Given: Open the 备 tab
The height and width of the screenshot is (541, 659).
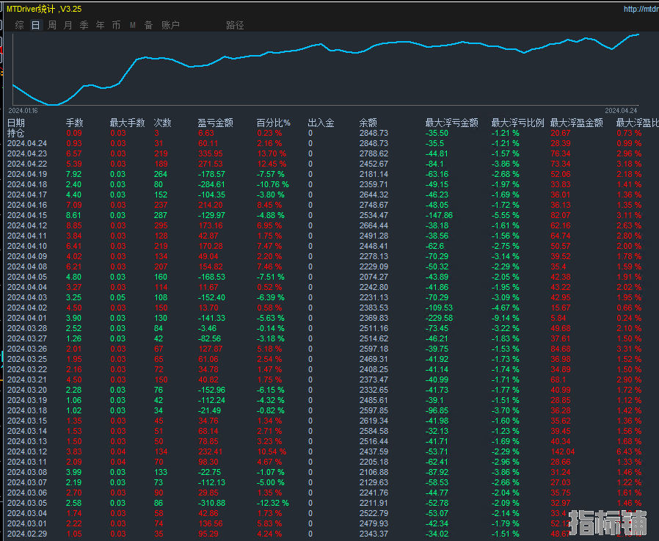Looking at the screenshot, I should (x=149, y=25).
